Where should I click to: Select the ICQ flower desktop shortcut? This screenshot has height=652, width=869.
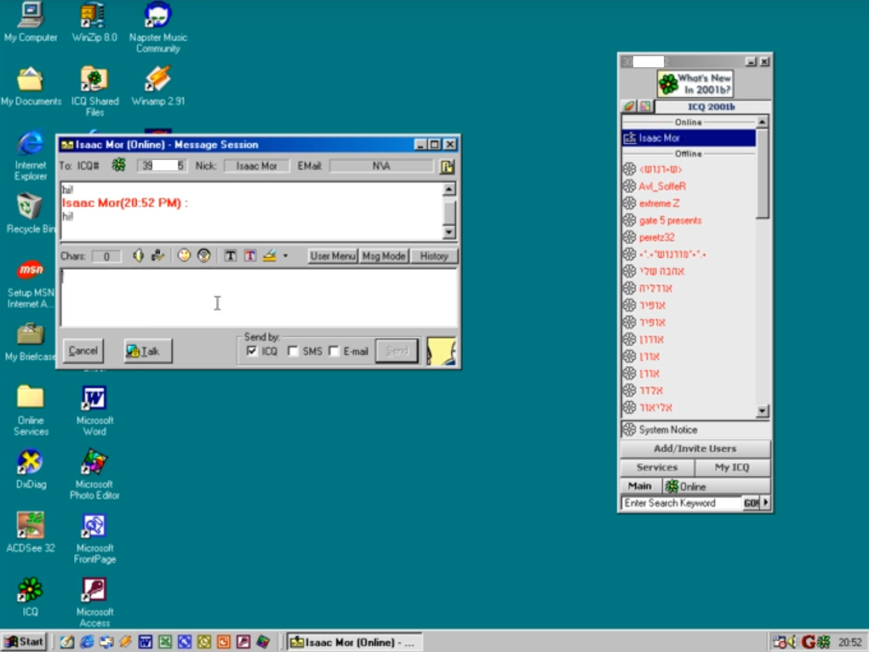pos(30,597)
